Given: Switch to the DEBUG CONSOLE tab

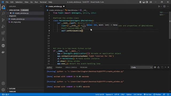Looking at the screenshot, I should click(x=71, y=67).
